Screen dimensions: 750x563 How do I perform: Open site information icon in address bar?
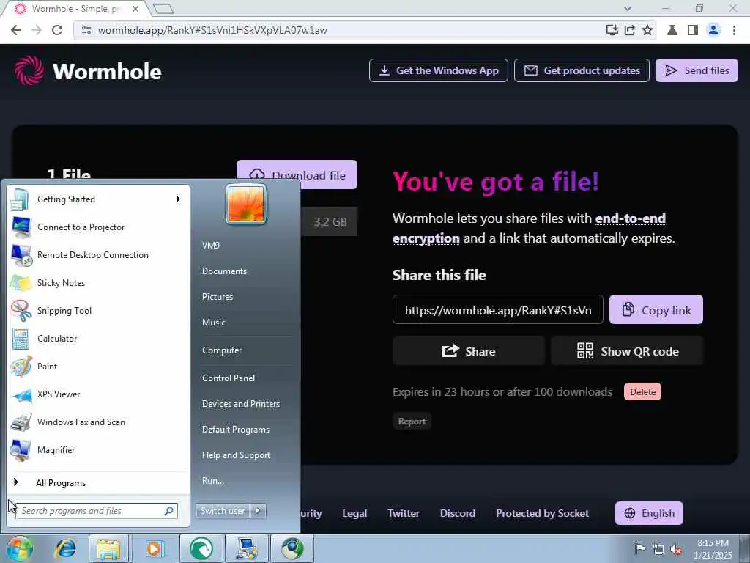(86, 30)
